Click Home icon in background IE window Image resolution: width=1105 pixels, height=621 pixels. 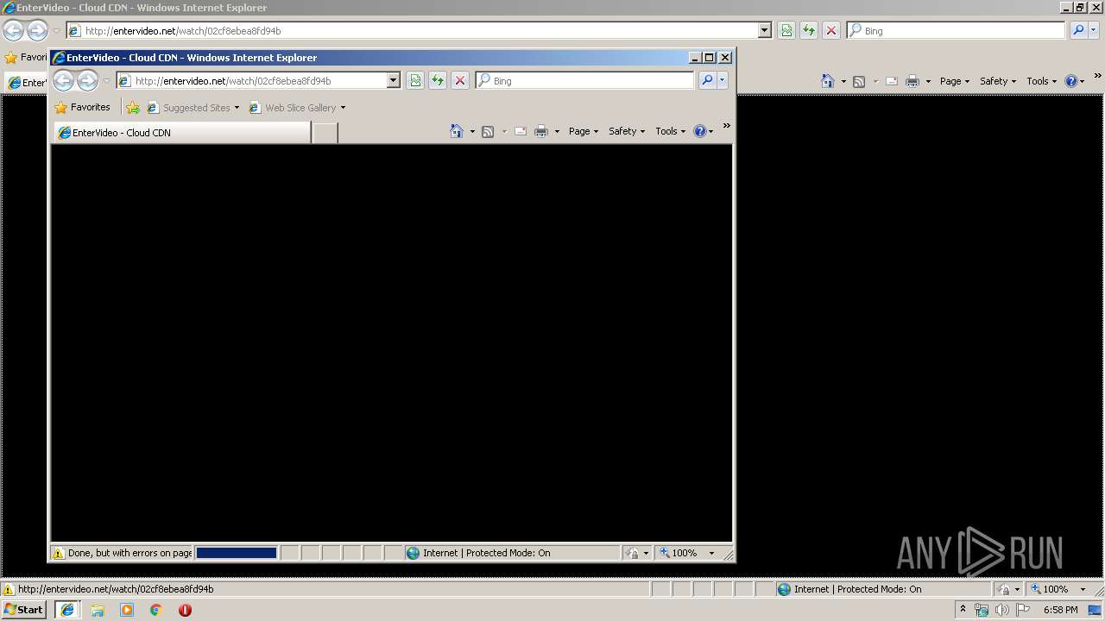point(828,81)
